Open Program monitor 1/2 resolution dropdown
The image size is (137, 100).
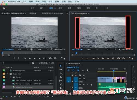point(111,49)
